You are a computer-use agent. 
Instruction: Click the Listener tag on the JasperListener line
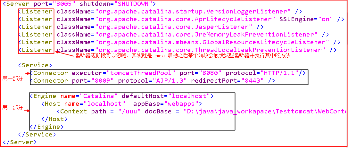pyautogui.click(x=37, y=27)
